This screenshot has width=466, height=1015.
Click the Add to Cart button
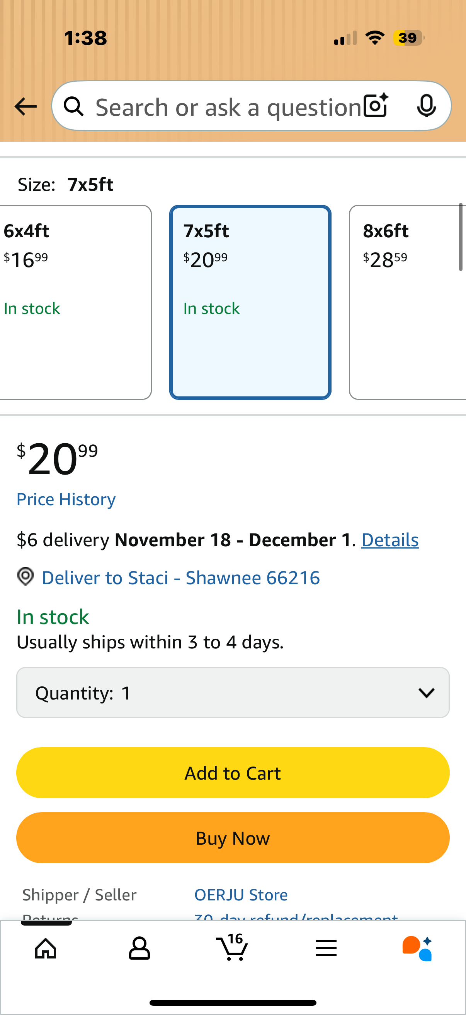[x=233, y=773]
